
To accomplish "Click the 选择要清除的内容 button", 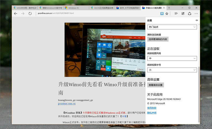I will click(x=158, y=39).
